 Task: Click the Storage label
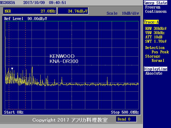click(153, 56)
